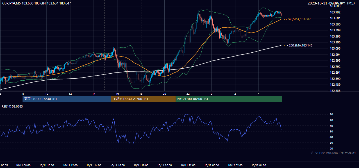Screen dimensions: 359x168
Task: Click price axis label 183.095
Action: [335, 48]
